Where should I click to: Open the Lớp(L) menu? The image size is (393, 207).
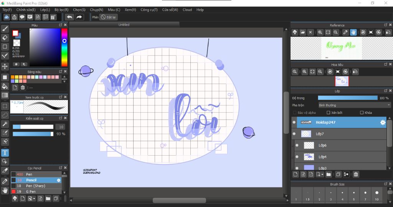coord(45,10)
